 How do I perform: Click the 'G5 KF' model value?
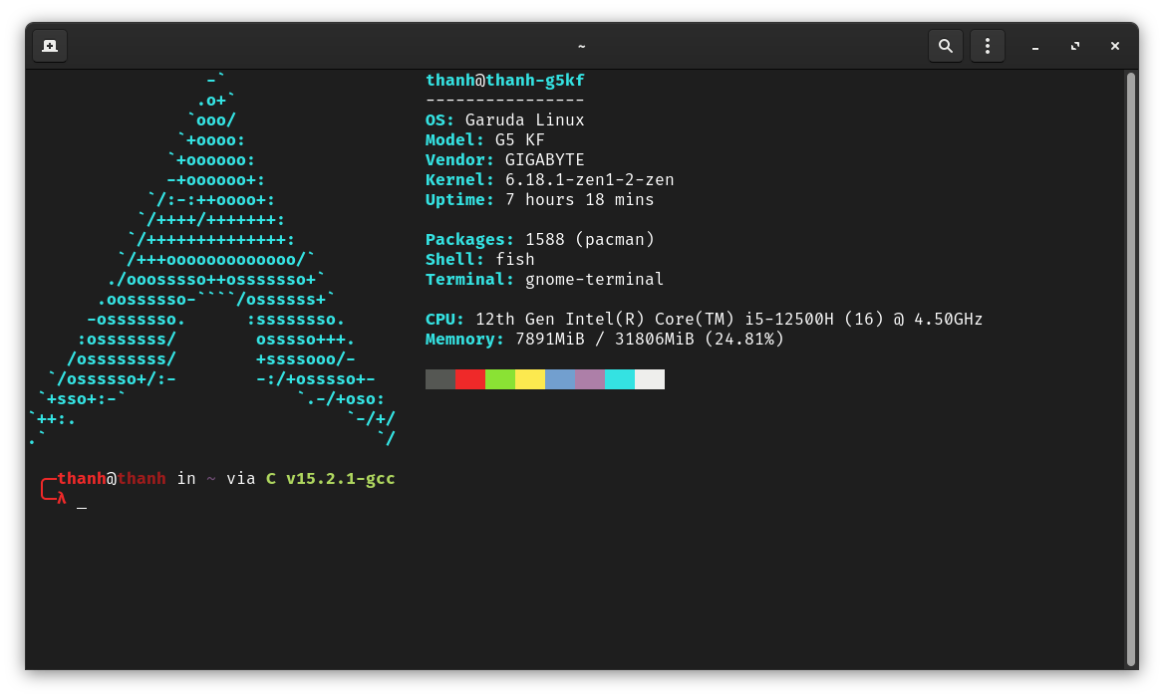tap(519, 140)
